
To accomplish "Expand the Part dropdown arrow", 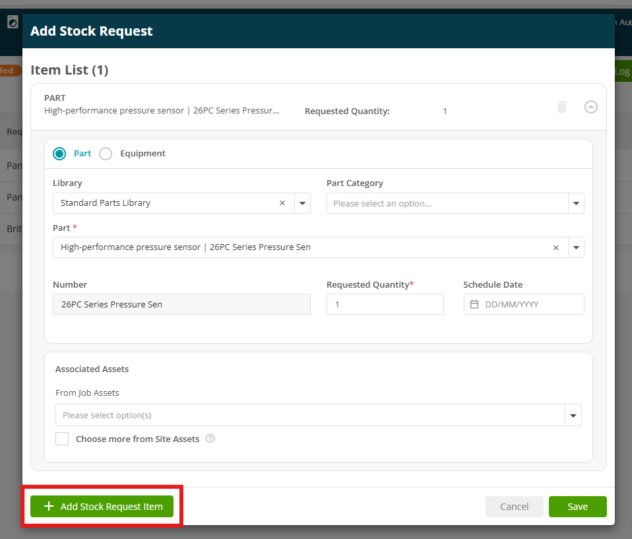I will 576,247.
